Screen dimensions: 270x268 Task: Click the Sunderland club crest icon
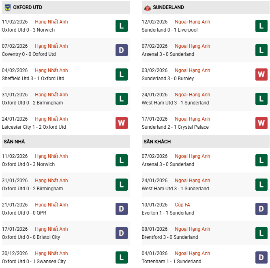coord(147,7)
